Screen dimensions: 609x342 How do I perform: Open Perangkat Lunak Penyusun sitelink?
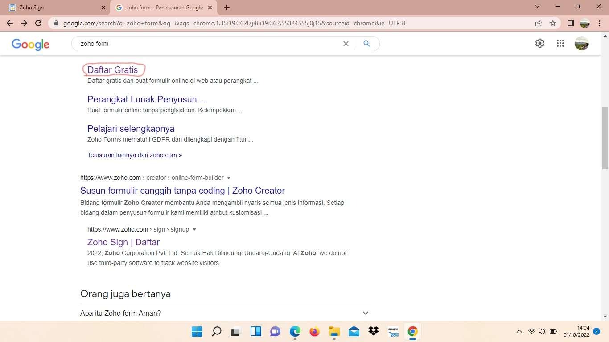[x=147, y=99]
